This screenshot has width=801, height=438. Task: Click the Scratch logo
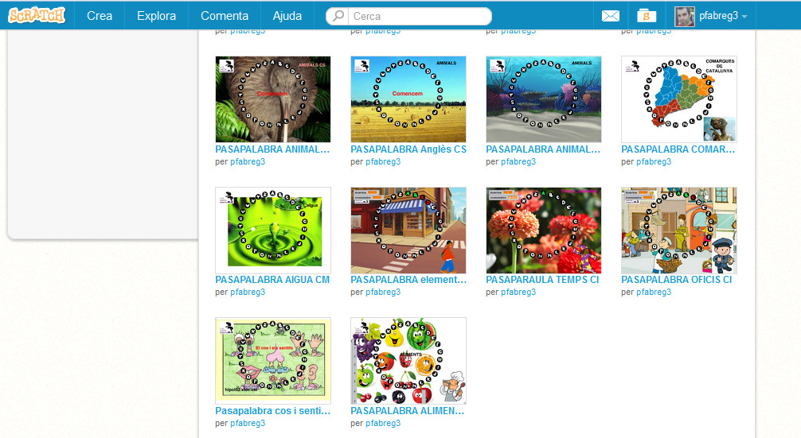(x=37, y=15)
